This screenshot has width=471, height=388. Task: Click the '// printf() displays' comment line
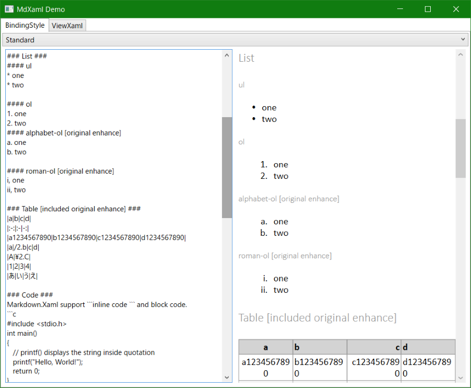pyautogui.click(x=84, y=352)
